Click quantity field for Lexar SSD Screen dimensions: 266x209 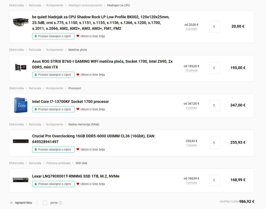click(x=214, y=180)
